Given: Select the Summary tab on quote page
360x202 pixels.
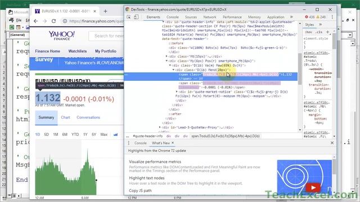Looking at the screenshot, I should pos(46,117).
